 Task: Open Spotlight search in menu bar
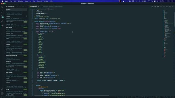[152, 1]
